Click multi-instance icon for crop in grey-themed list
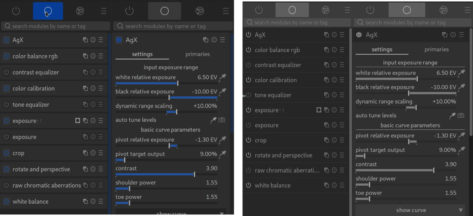 point(326,140)
